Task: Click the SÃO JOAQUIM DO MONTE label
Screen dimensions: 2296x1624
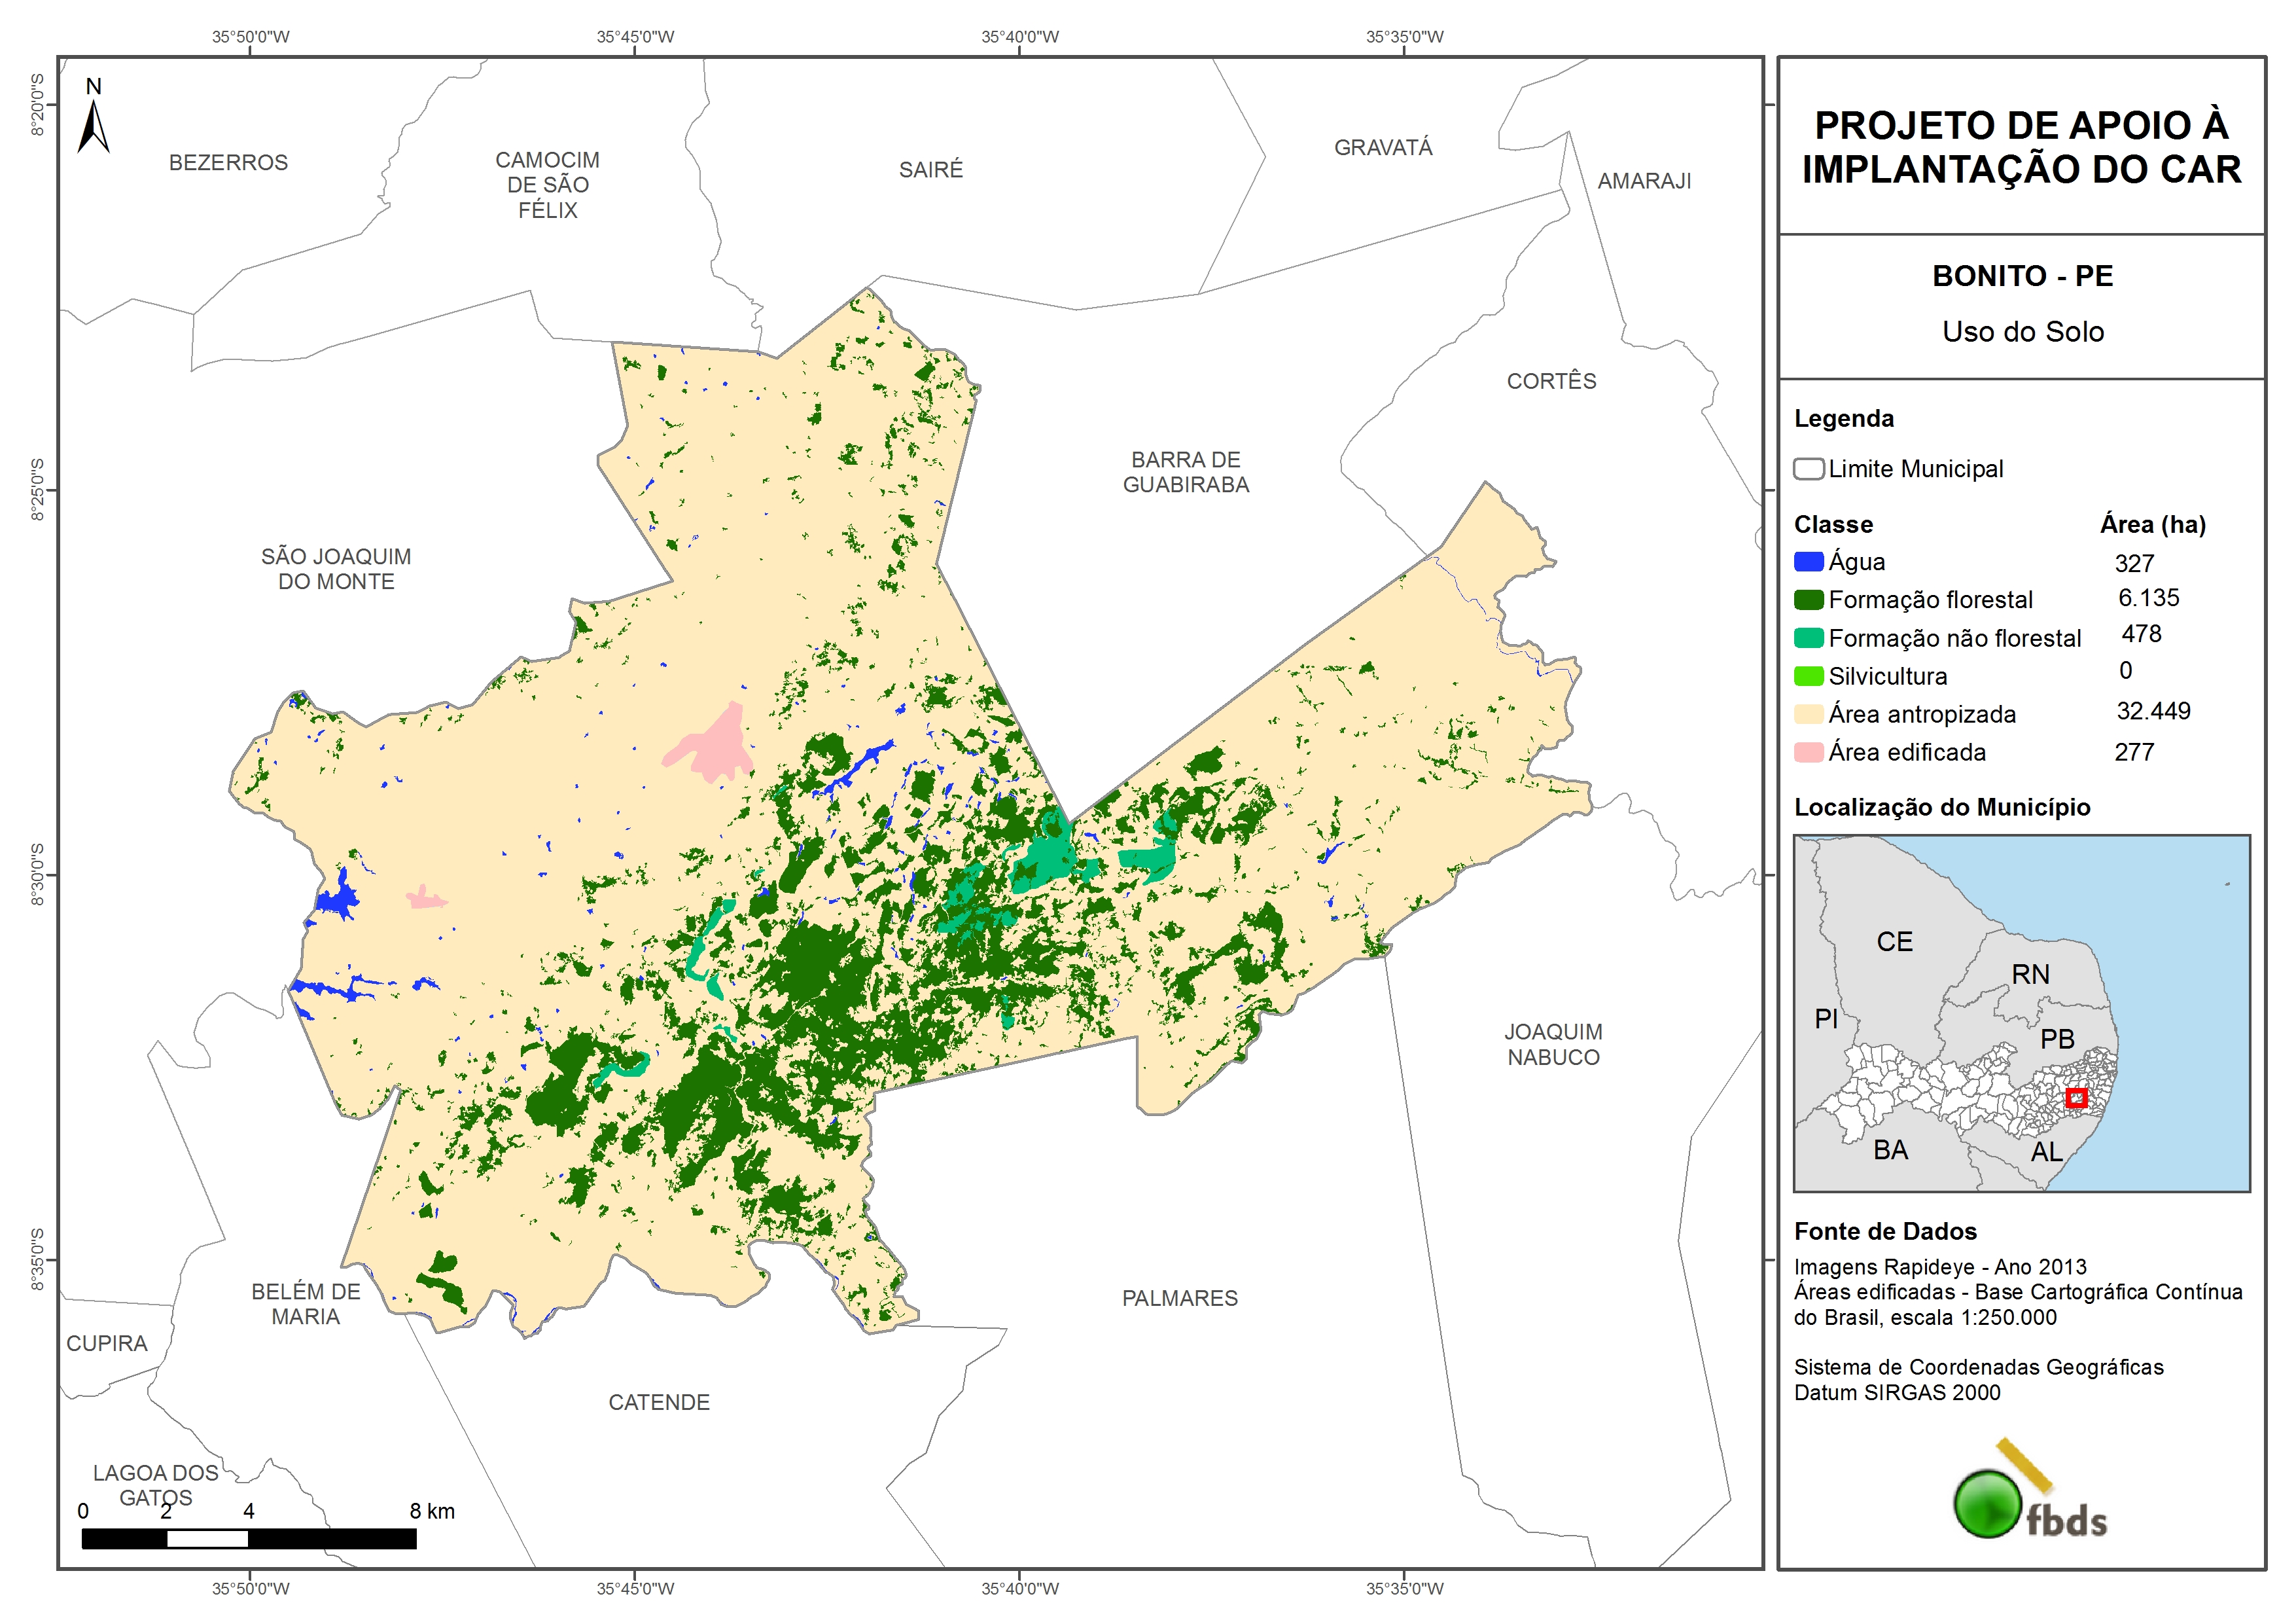Action: click(x=336, y=568)
